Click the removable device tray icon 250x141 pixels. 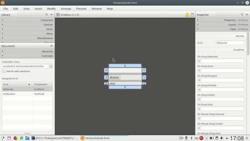click(x=186, y=138)
